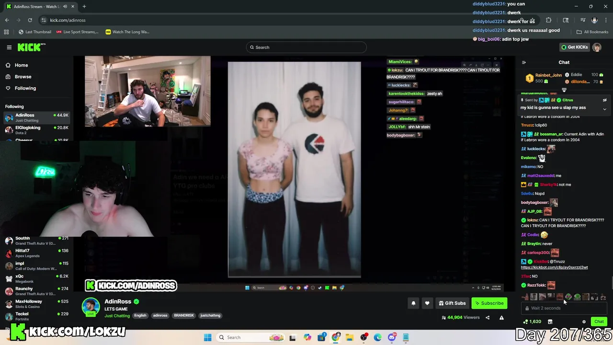This screenshot has height=345, width=613.
Task: Click the kick.com/adinross address bar
Action: 68,20
